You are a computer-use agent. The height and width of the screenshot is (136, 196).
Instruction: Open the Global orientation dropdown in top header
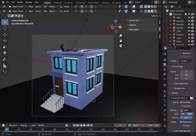[66, 7]
